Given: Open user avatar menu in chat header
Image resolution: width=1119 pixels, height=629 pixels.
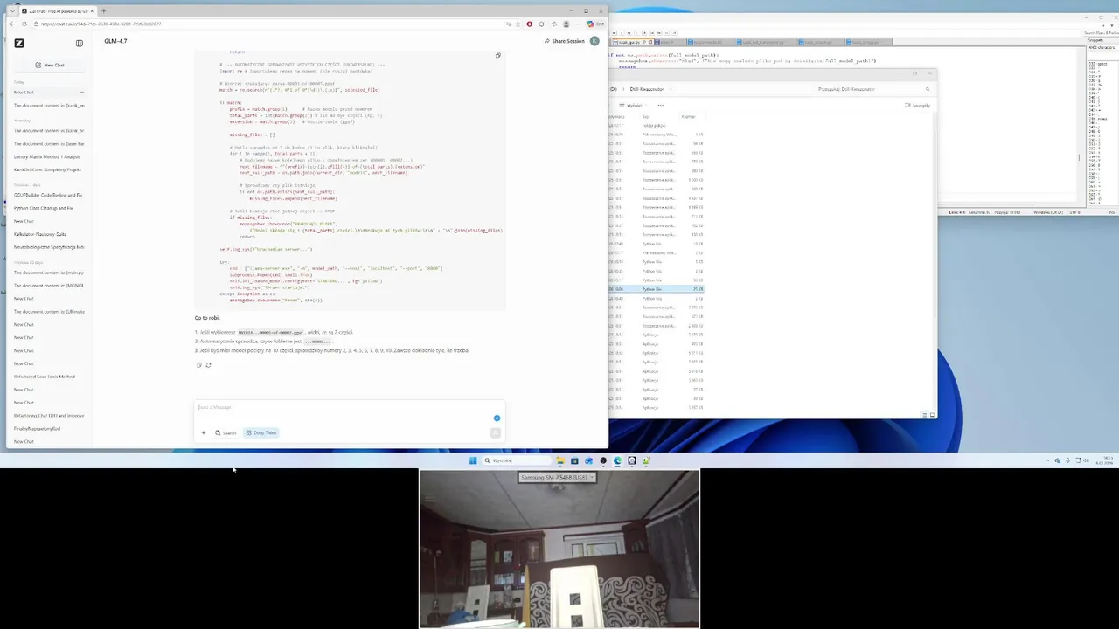Looking at the screenshot, I should pos(595,41).
